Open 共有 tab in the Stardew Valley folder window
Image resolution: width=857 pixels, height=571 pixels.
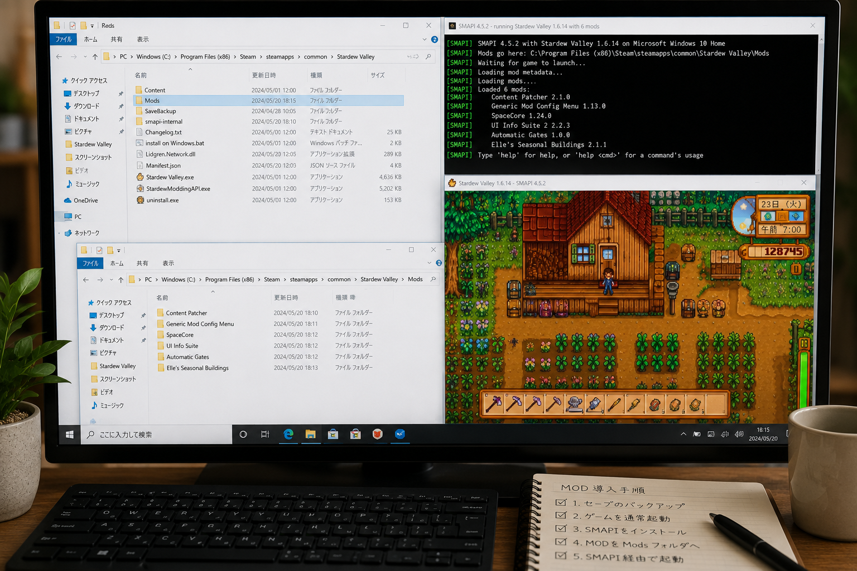tap(116, 40)
